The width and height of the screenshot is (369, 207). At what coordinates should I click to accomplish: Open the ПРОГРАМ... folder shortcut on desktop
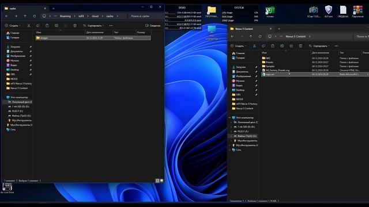click(x=212, y=11)
